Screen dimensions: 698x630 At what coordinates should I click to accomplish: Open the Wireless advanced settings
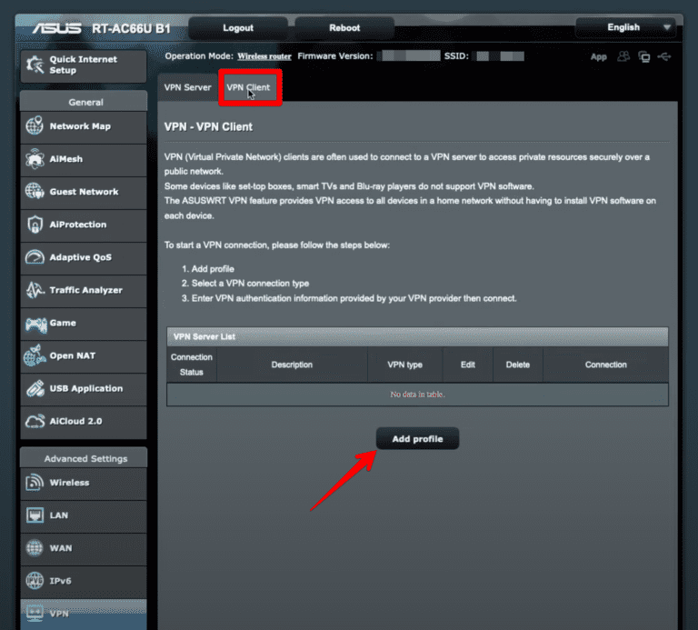84,483
